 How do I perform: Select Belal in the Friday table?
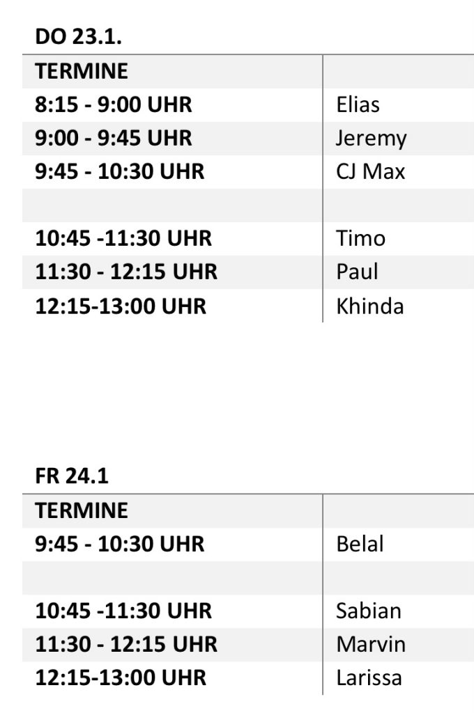pyautogui.click(x=360, y=544)
